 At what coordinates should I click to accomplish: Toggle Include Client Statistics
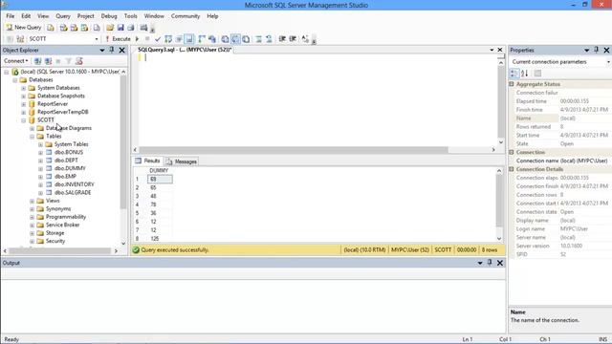click(212, 39)
